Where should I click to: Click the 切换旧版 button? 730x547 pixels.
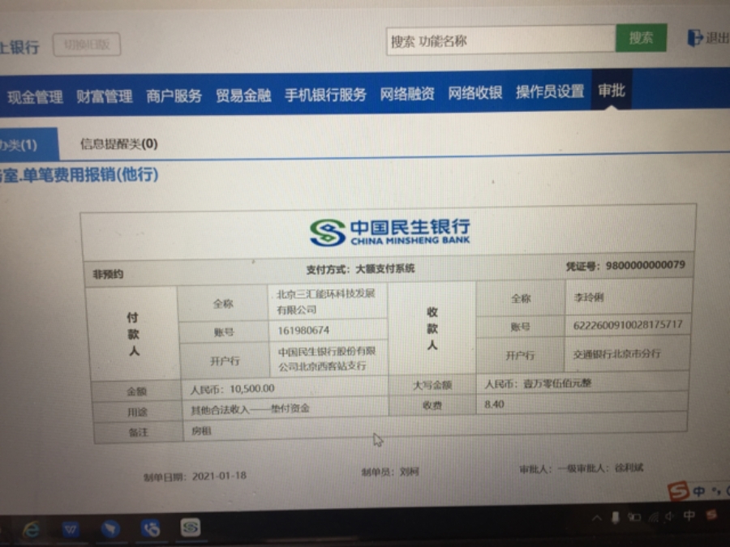(x=87, y=45)
